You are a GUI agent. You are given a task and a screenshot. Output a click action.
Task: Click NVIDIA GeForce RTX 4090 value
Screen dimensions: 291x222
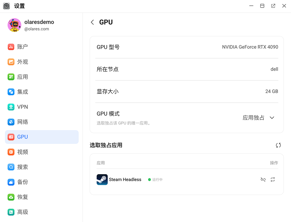click(250, 47)
